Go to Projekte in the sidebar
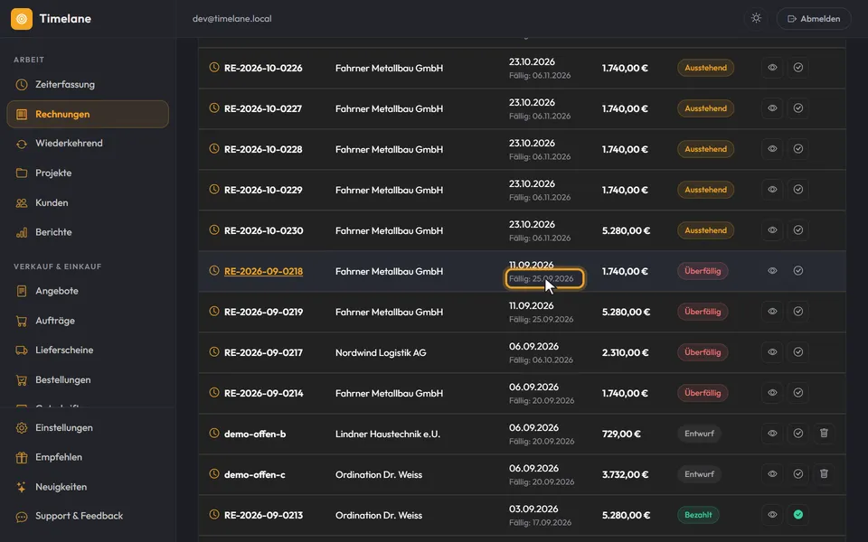Screen dimensions: 868x542 pos(88,173)
